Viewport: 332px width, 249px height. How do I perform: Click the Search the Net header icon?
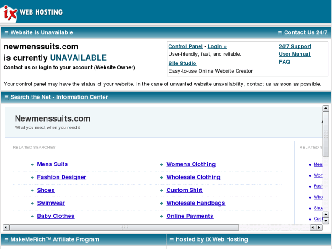(6, 97)
